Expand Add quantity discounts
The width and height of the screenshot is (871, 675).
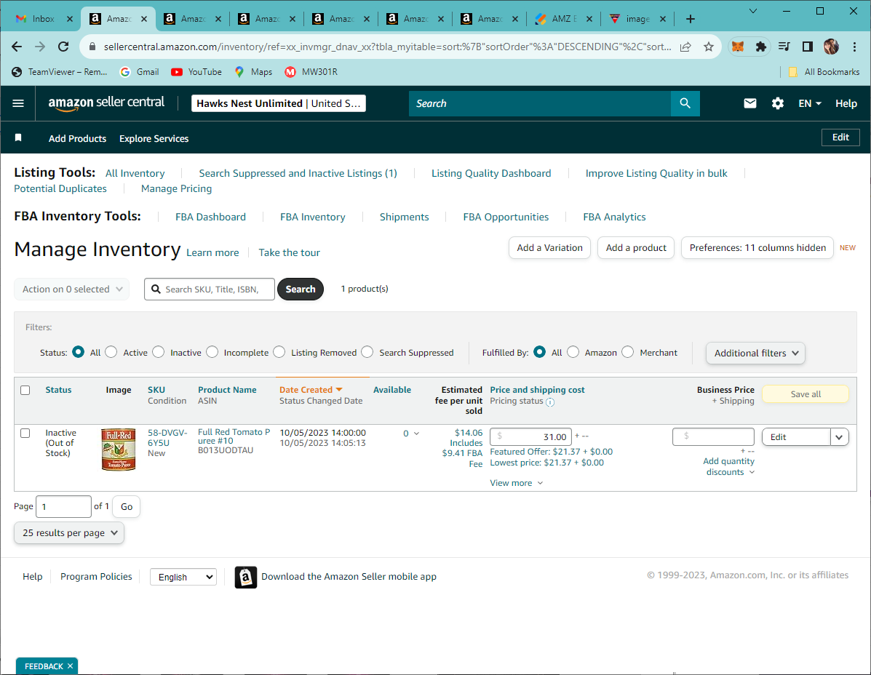point(729,466)
